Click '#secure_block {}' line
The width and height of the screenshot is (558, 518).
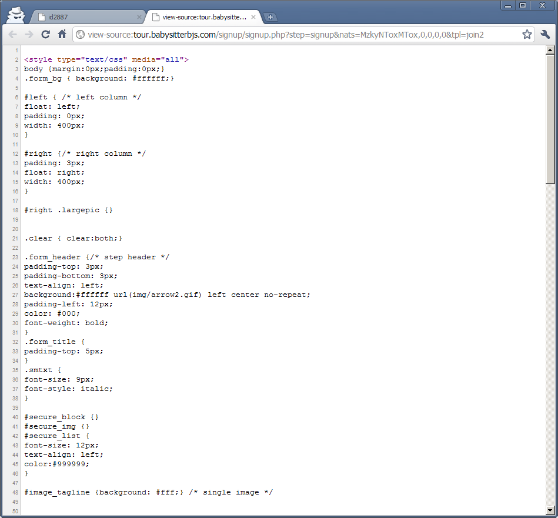(x=61, y=417)
